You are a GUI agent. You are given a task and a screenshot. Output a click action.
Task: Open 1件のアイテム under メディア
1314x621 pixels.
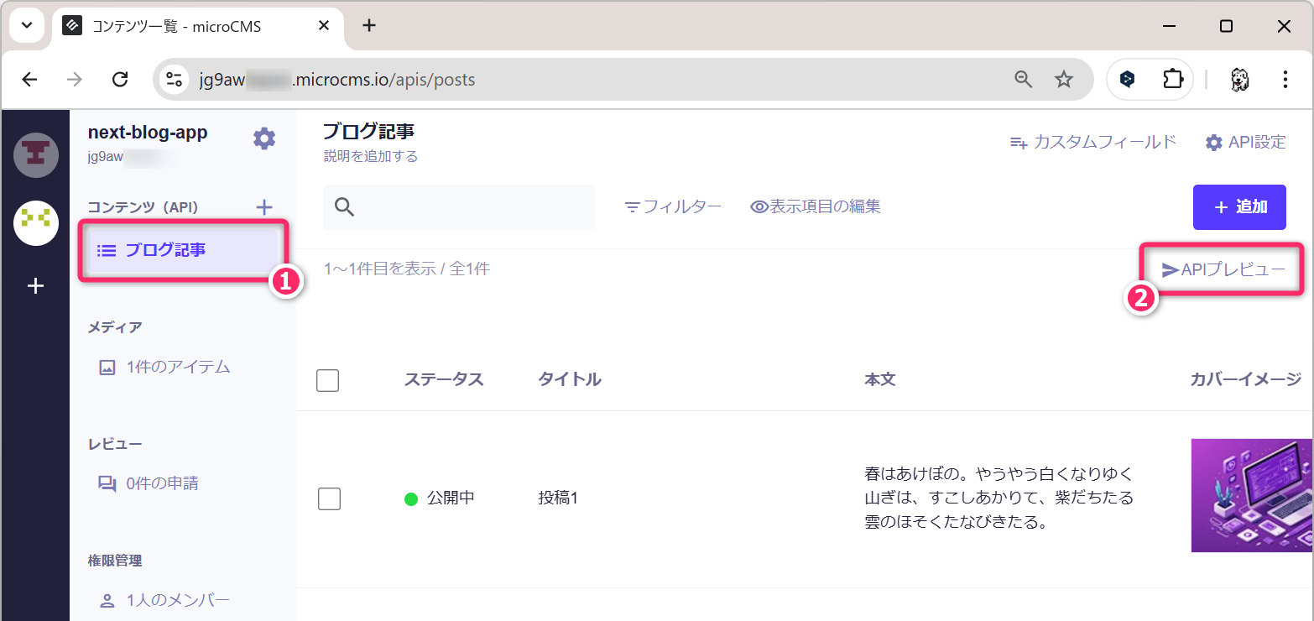point(178,367)
